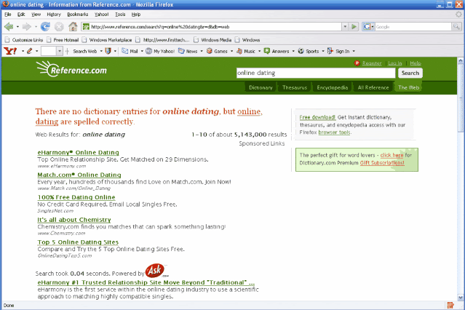Open the Sign In dropdown arrow
This screenshot has width=465, height=310.
354,51
